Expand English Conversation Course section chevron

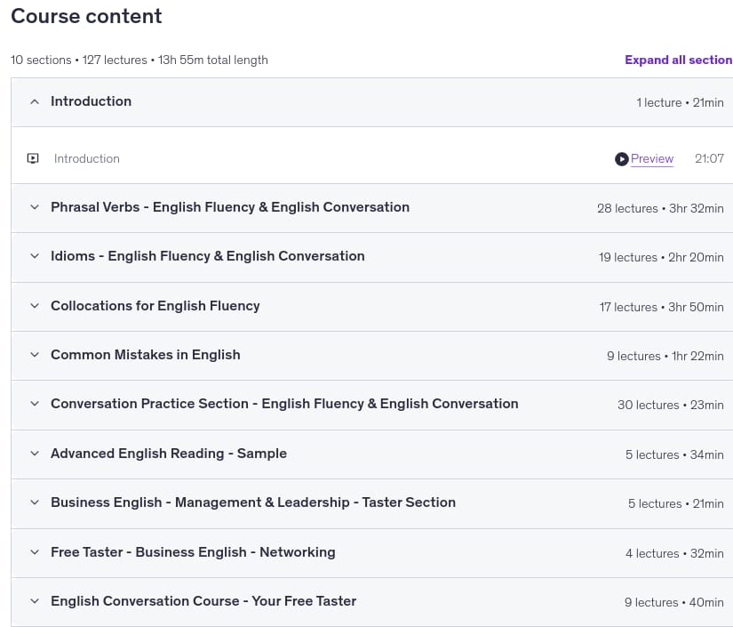[x=35, y=601]
